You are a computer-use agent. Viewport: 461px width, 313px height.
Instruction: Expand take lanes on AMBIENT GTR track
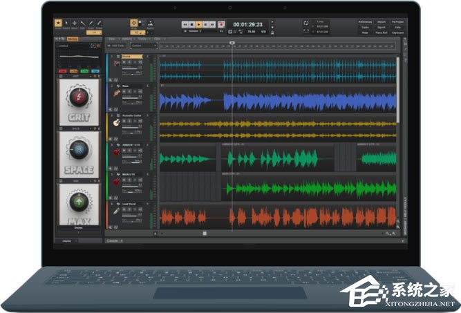click(111, 169)
